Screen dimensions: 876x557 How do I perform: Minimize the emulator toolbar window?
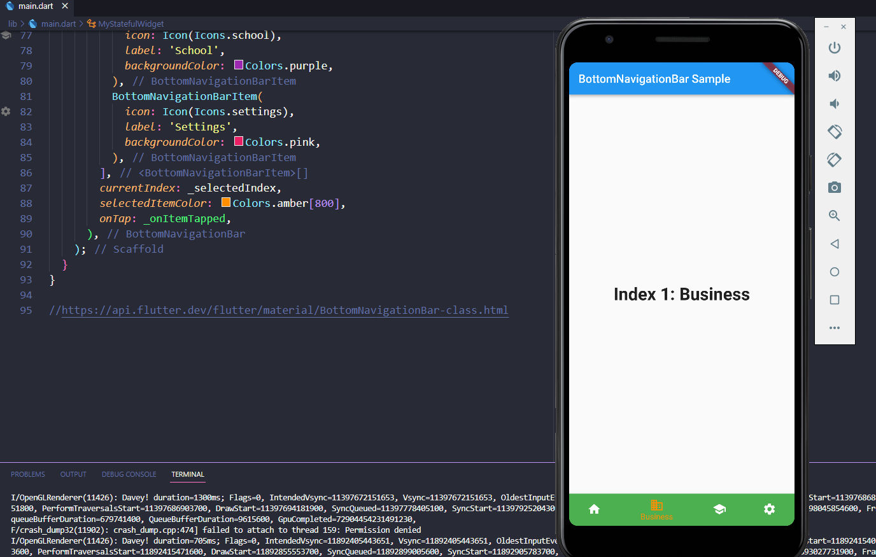pyautogui.click(x=826, y=27)
